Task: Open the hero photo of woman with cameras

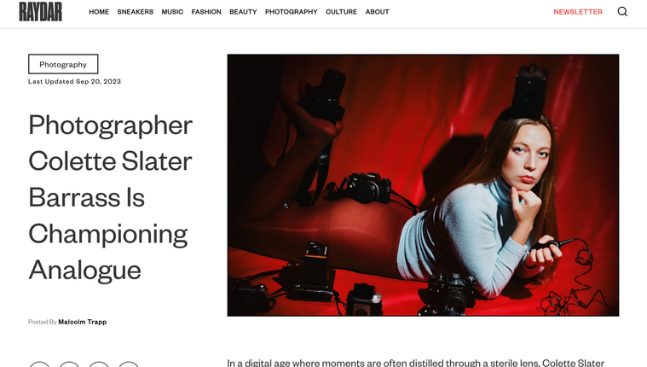Action: tap(423, 185)
